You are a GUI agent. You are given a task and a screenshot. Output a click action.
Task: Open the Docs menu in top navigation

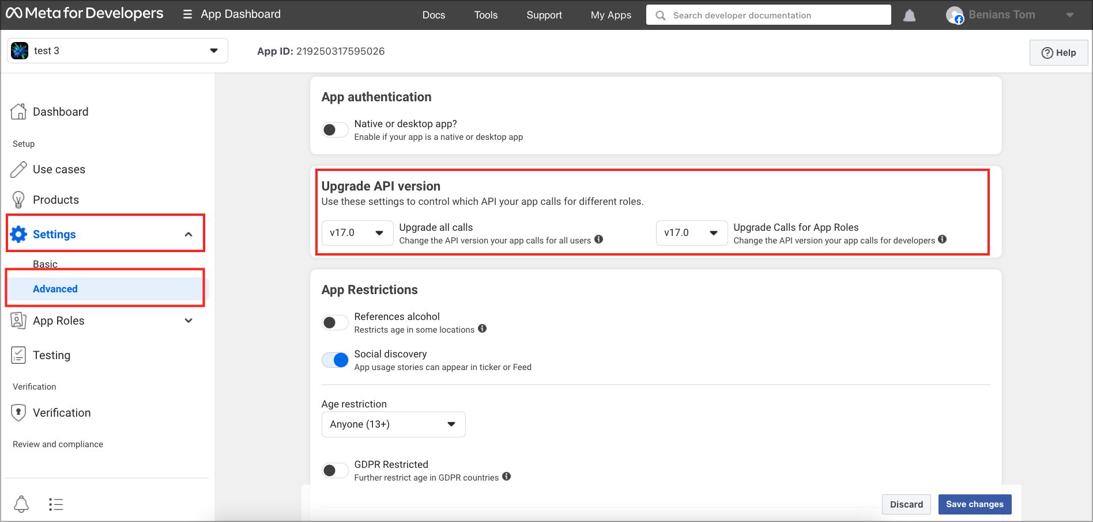[434, 15]
